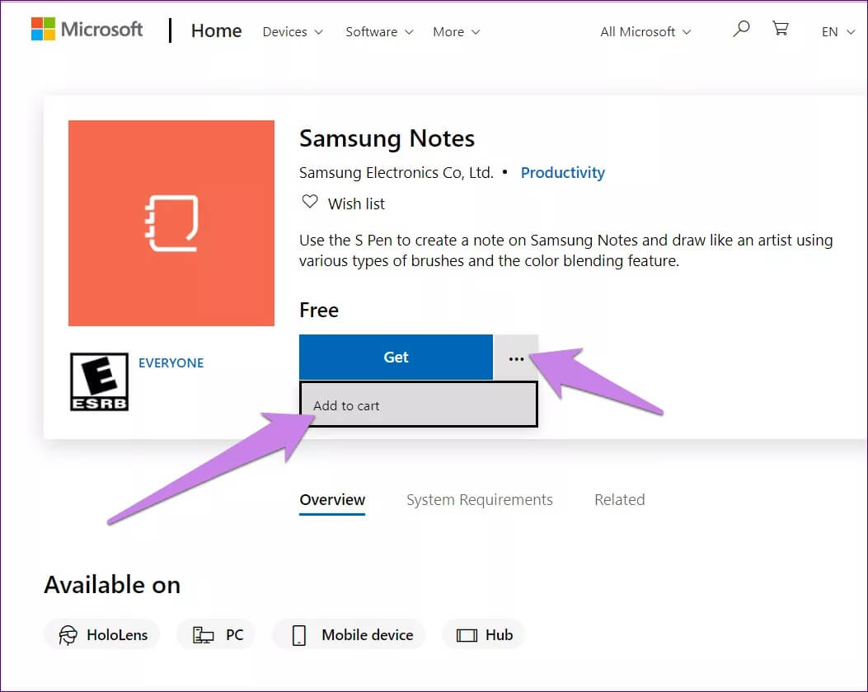Click the Get button for Samsung Notes
The height and width of the screenshot is (692, 868).
[x=396, y=358]
